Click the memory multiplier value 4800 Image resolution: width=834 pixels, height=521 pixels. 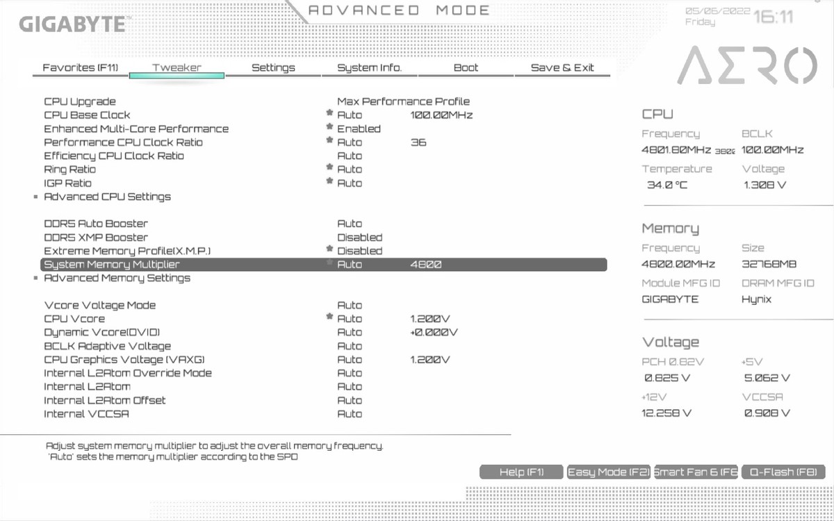pos(426,265)
